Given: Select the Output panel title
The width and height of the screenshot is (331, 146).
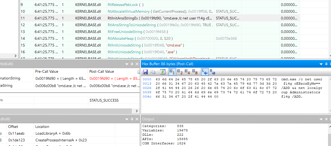Looking at the screenshot, I should [148, 119].
